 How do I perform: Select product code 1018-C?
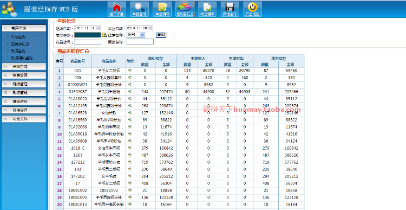[77, 148]
